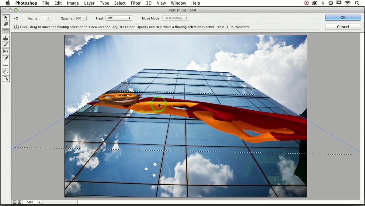Click the Opacity value field
This screenshot has height=206, width=365.
78,18
